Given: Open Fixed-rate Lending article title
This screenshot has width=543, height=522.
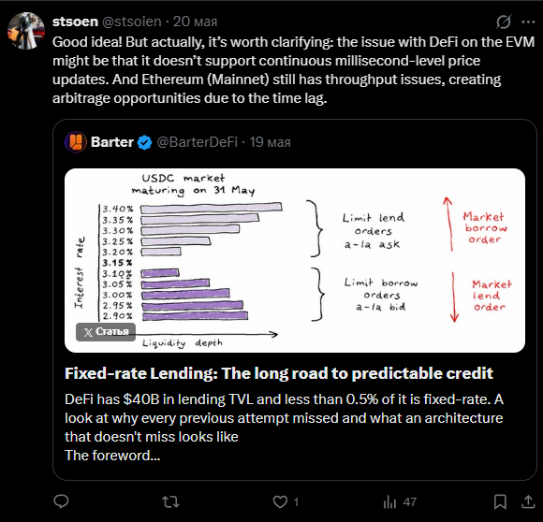Looking at the screenshot, I should [279, 373].
